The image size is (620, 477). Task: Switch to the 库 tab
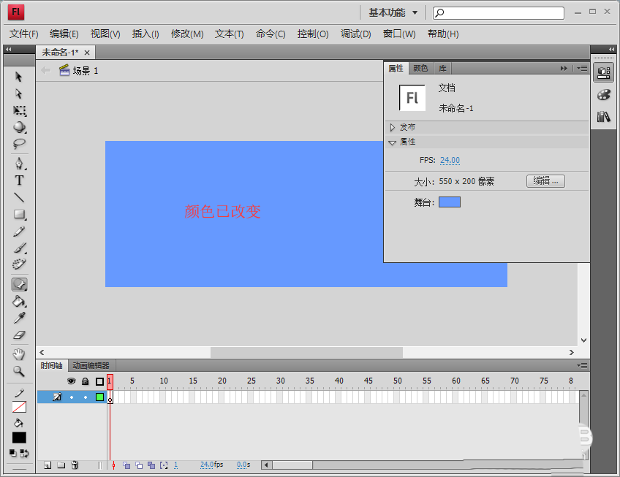pyautogui.click(x=442, y=69)
